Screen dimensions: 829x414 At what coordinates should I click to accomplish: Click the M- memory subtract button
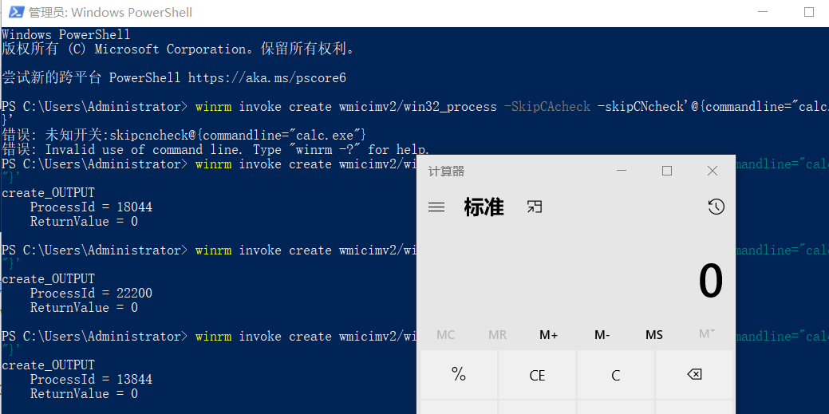602,335
